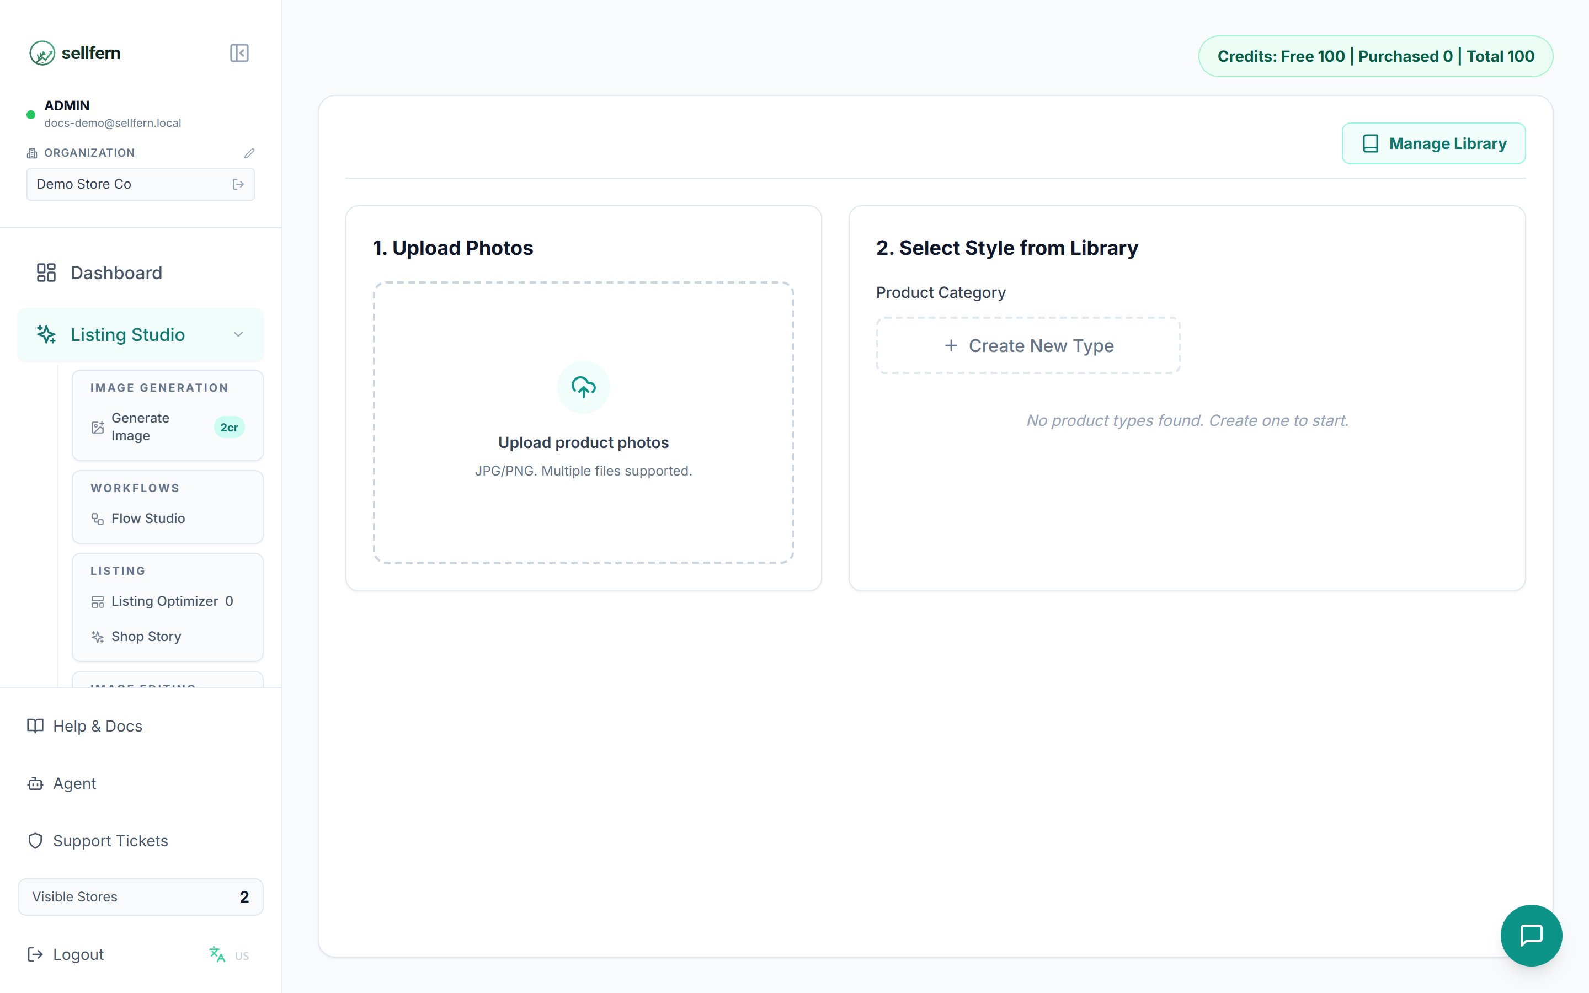Click the Support Tickets shield icon
The width and height of the screenshot is (1589, 993).
35,841
